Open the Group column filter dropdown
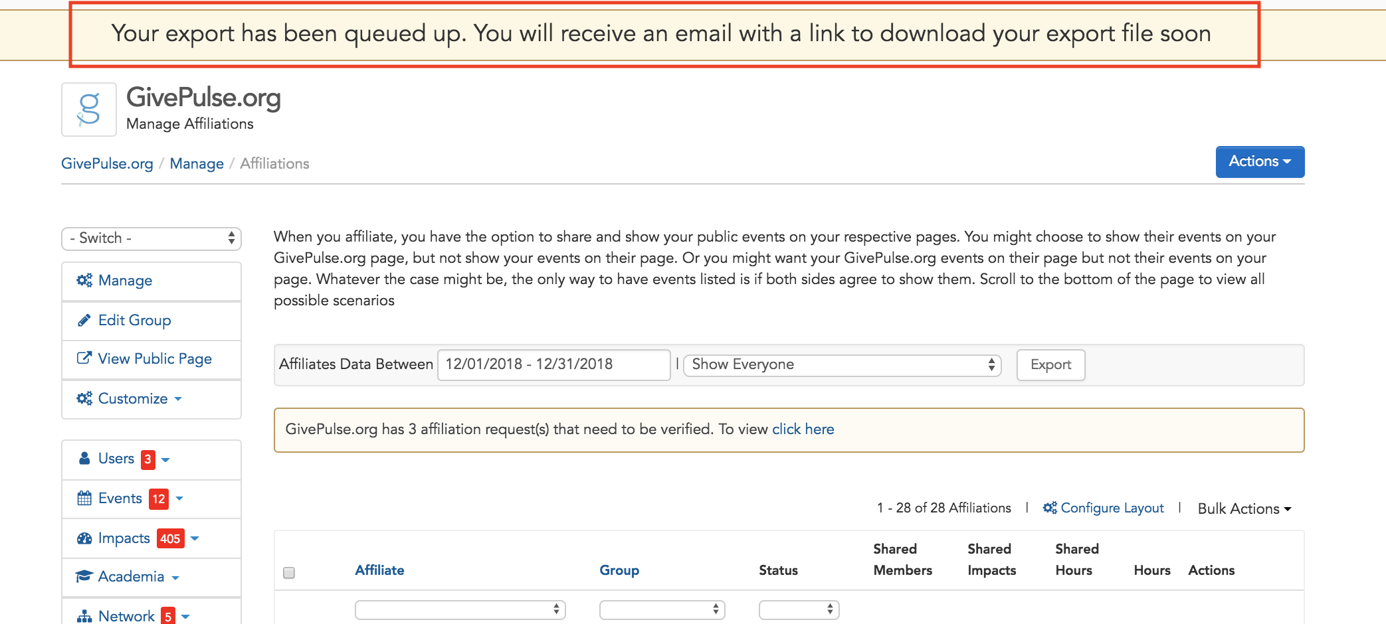 coord(662,610)
